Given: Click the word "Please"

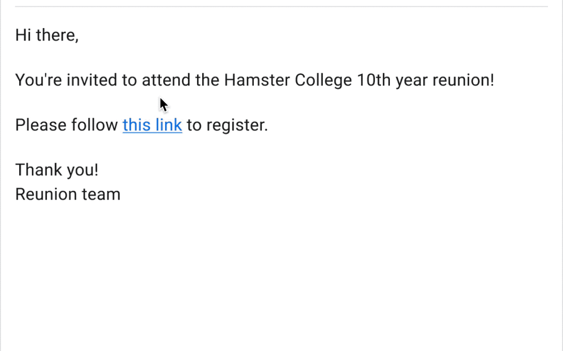Looking at the screenshot, I should tap(41, 125).
